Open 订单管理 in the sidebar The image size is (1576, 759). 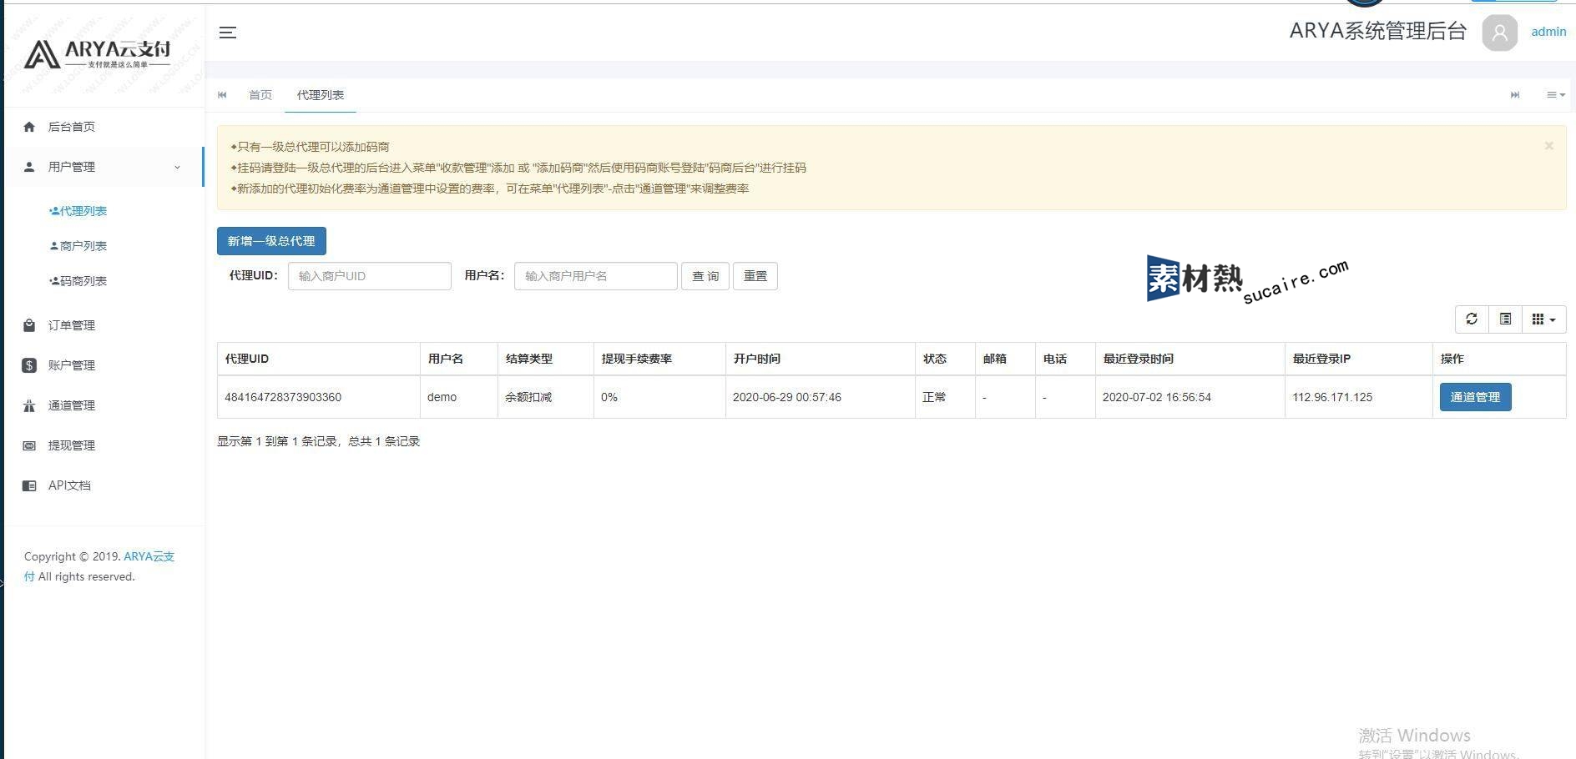(x=71, y=325)
